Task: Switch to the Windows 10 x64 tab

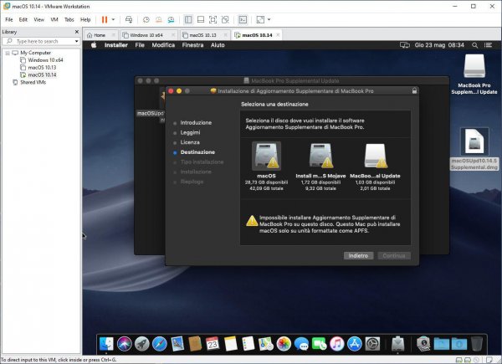Action: click(145, 35)
